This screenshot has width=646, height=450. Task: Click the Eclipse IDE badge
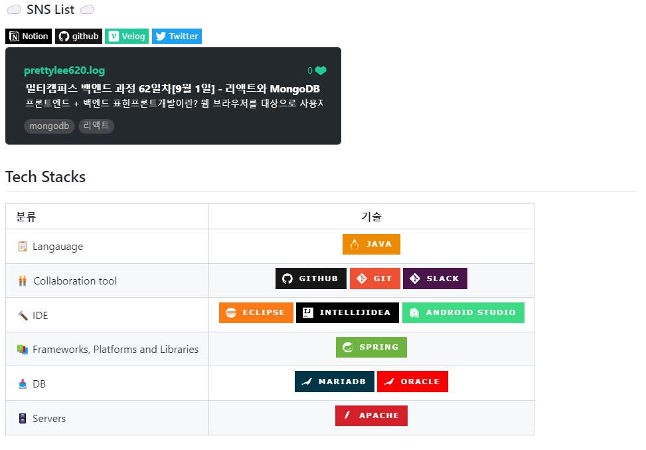tap(256, 313)
